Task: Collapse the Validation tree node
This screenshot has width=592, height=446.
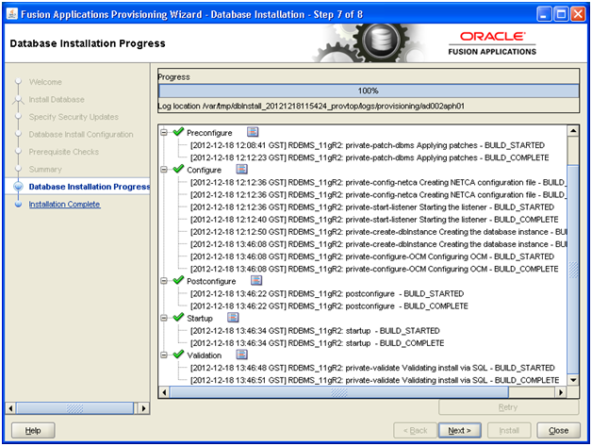Action: [164, 355]
